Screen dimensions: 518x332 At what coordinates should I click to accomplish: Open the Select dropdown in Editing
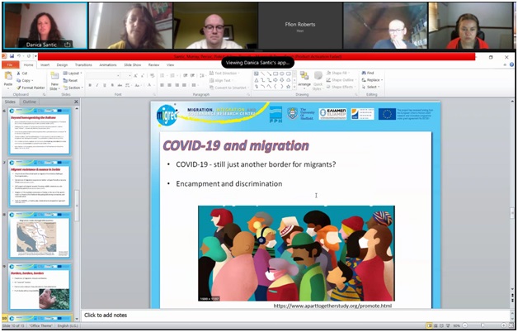(370, 87)
